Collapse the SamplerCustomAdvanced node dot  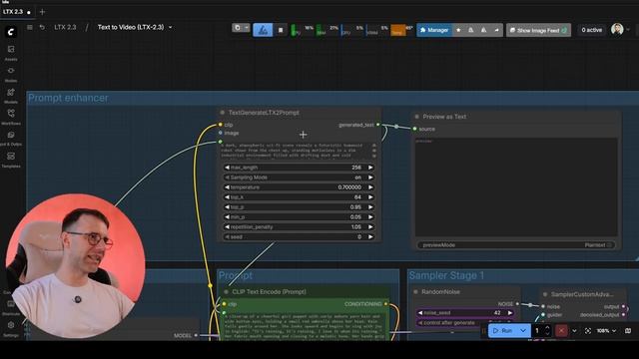pos(545,294)
